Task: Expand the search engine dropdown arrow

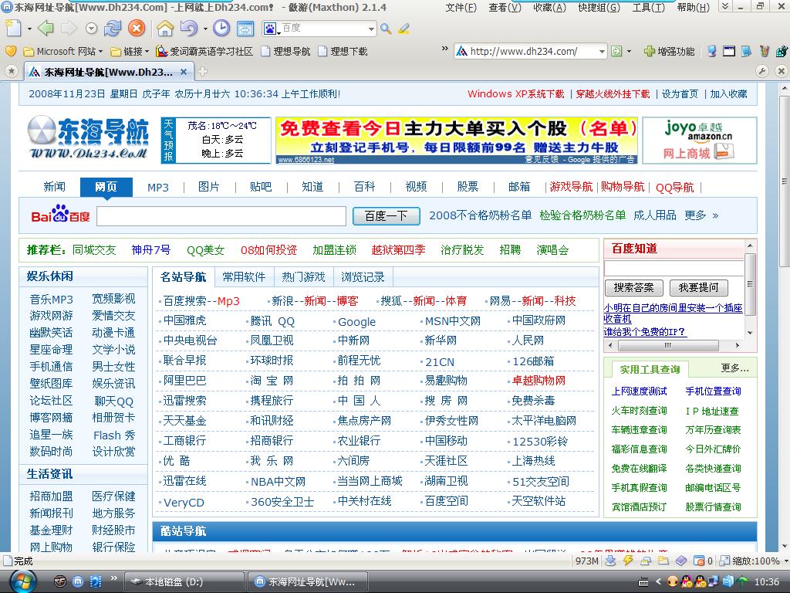Action: tap(371, 29)
